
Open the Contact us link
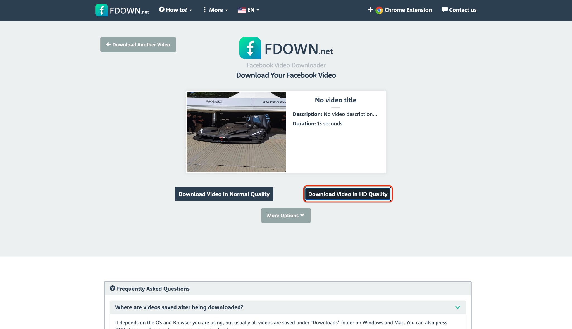tap(459, 10)
